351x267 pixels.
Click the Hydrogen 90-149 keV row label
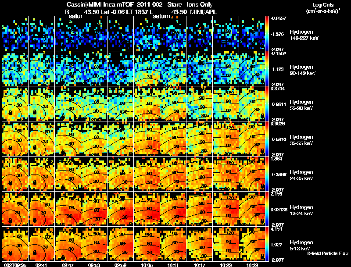[302, 70]
